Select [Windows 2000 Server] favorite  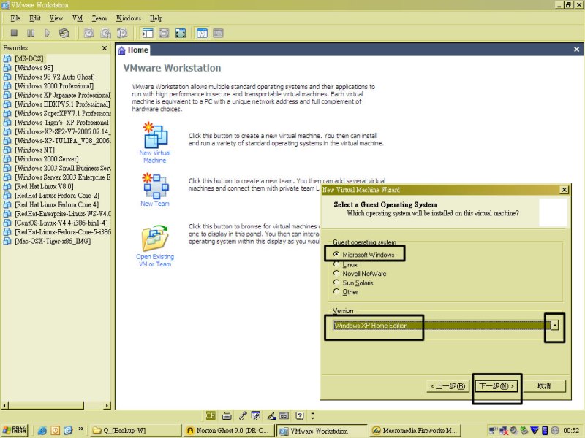(47, 158)
